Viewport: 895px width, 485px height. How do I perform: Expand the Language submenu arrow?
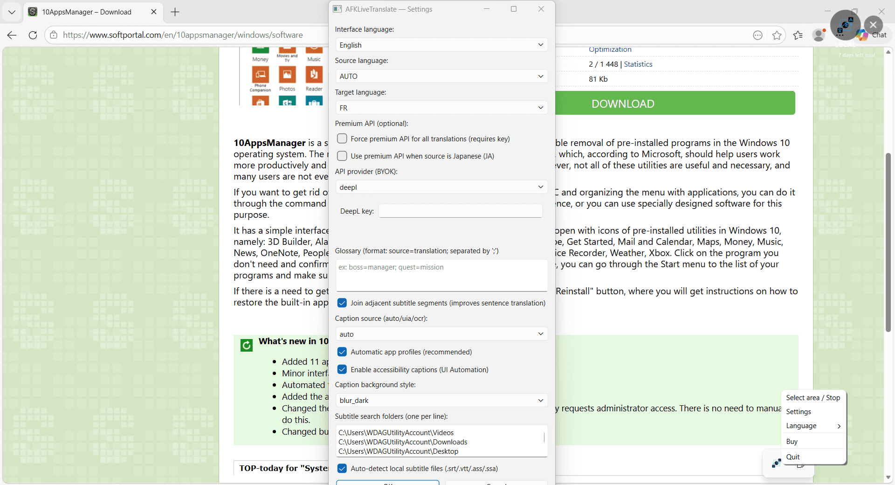point(839,426)
